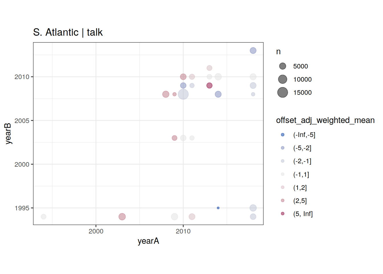This screenshot has width=383, height=274.
Task: Click the top-right blue bubble in the plot
Action: (253, 51)
